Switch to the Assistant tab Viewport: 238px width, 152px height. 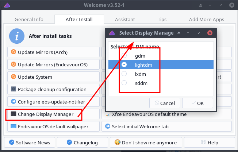point(125,20)
